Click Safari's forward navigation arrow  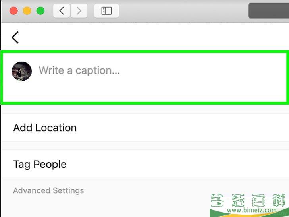pos(79,11)
